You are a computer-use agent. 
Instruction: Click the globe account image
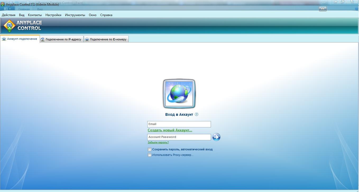[179, 94]
